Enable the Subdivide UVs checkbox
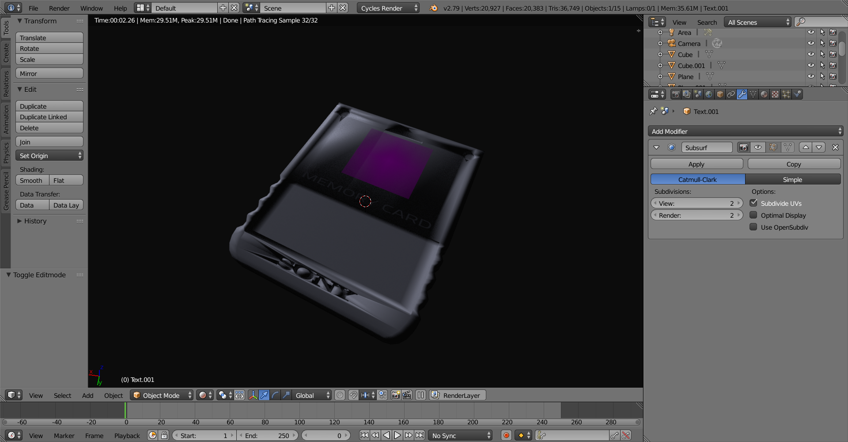 pos(753,203)
